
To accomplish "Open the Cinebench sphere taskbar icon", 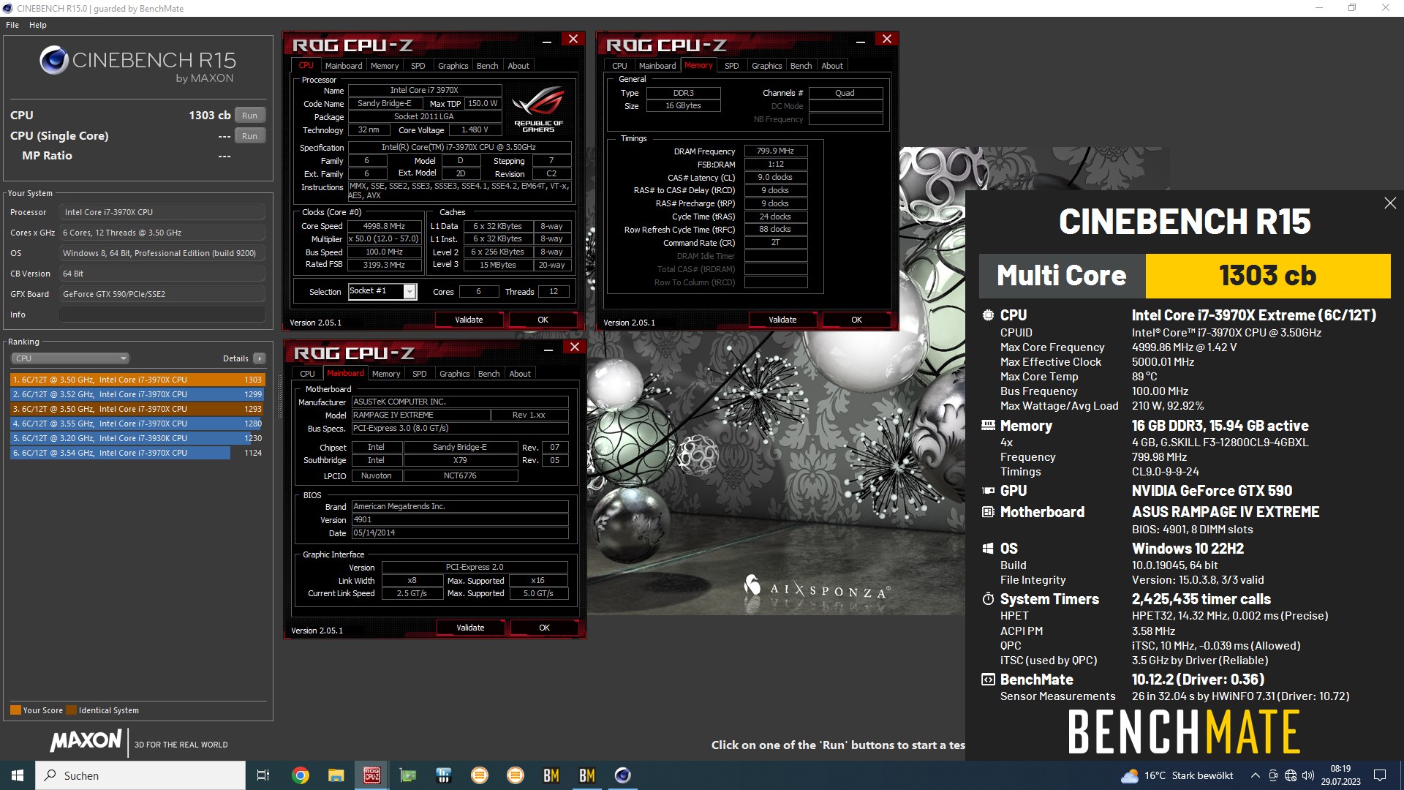I will click(622, 775).
